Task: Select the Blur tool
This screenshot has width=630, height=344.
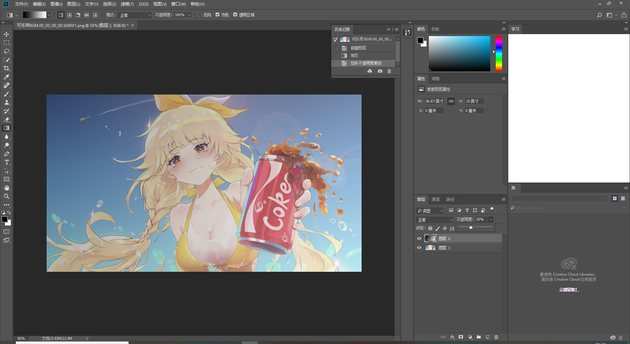Action: coord(7,137)
